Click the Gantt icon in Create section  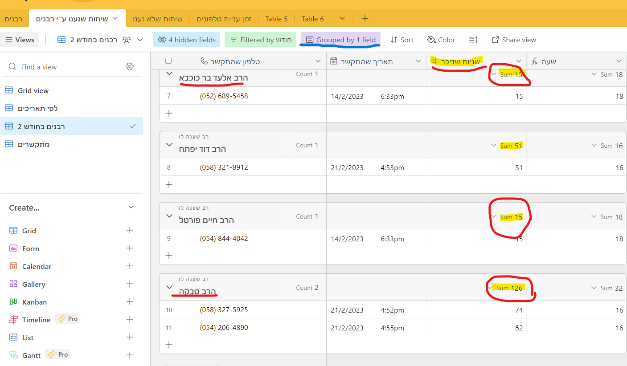13,355
